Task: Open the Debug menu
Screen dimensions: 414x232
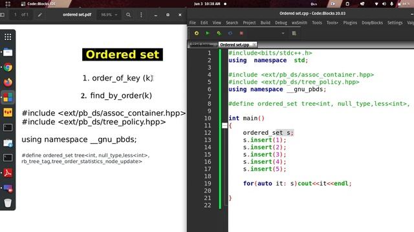Action: pos(281,23)
